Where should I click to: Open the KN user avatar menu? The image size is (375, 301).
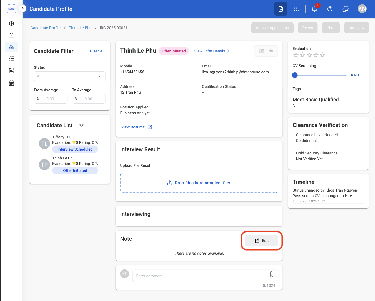[362, 9]
